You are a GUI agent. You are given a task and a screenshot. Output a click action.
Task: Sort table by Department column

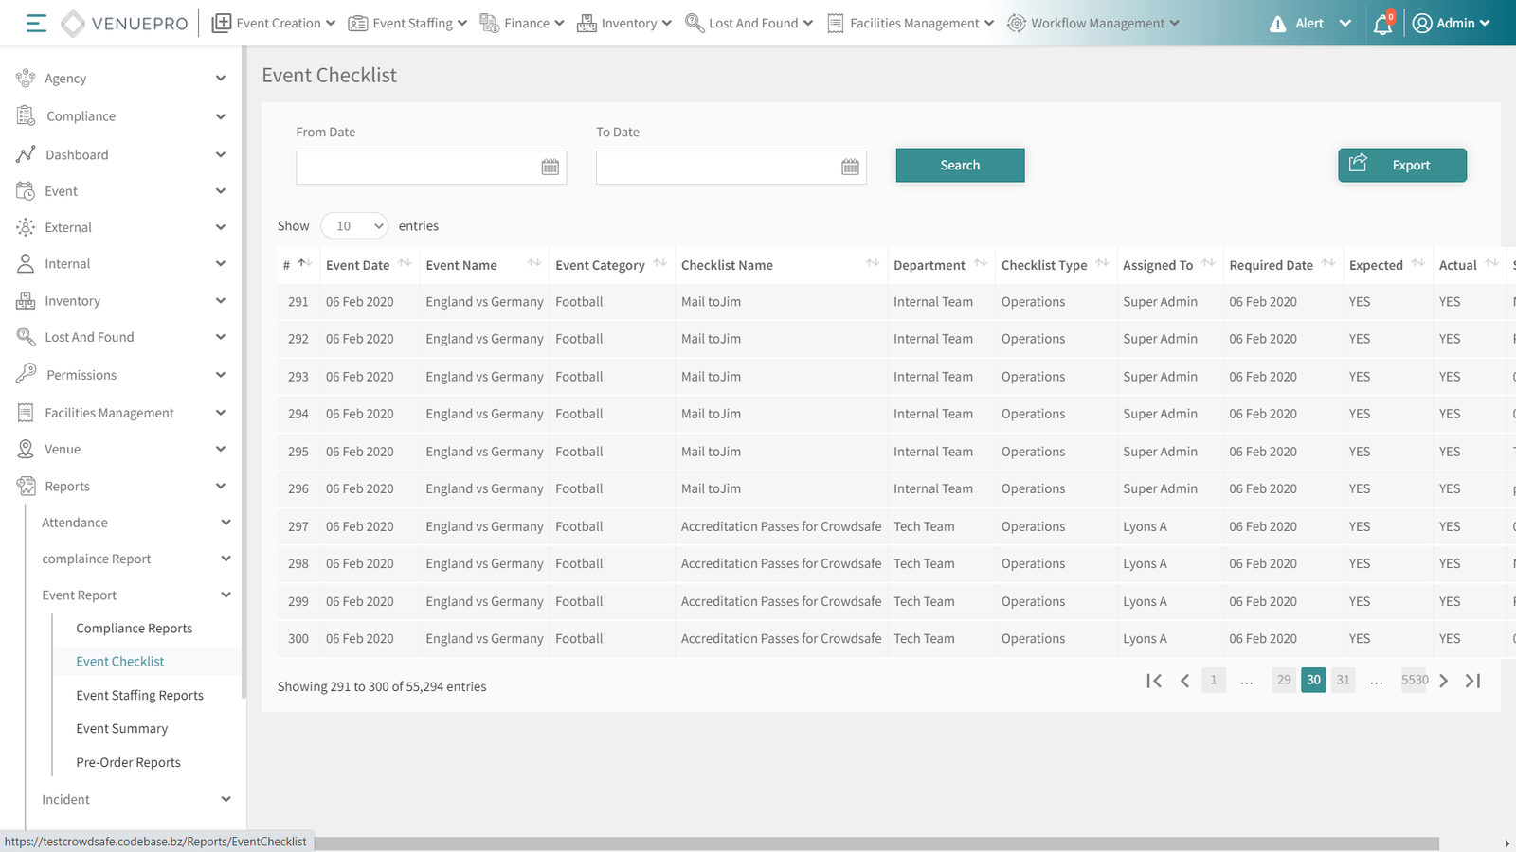(x=980, y=264)
